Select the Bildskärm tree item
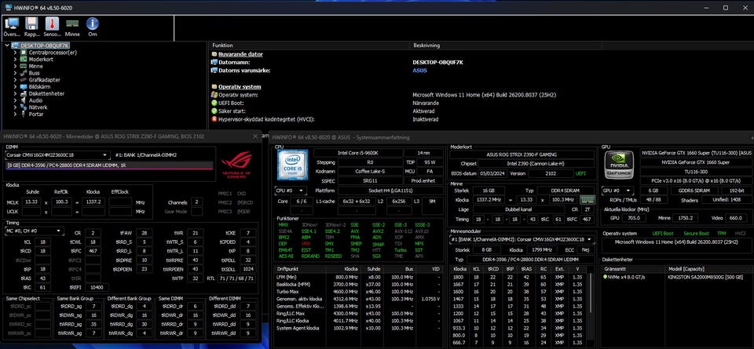Screen dimensions: 754x349 coord(39,87)
